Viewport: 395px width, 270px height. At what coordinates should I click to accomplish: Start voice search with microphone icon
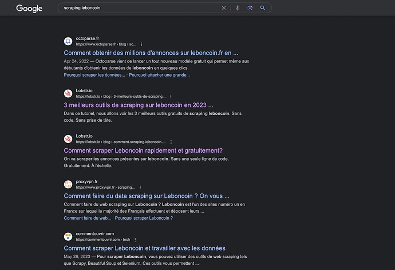click(238, 8)
